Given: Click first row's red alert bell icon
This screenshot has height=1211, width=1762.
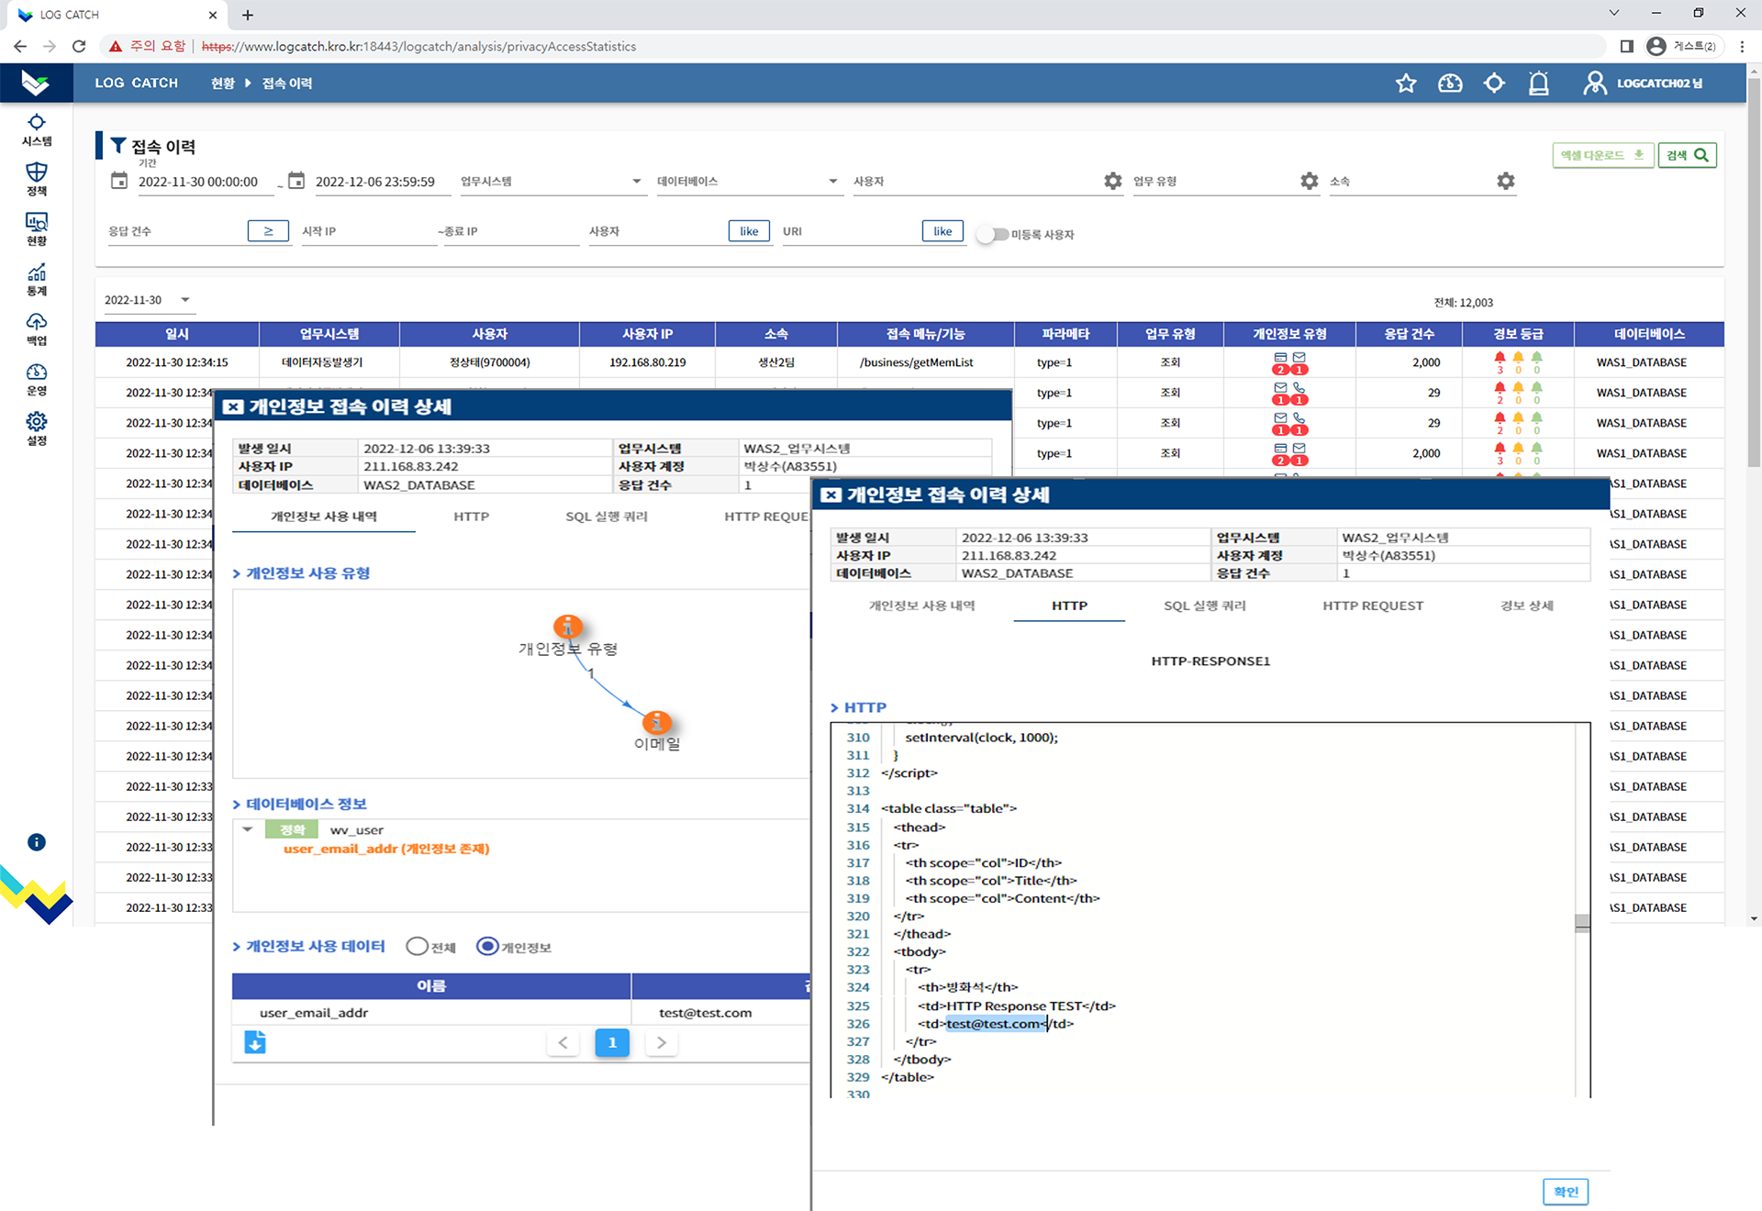Looking at the screenshot, I should [x=1500, y=358].
